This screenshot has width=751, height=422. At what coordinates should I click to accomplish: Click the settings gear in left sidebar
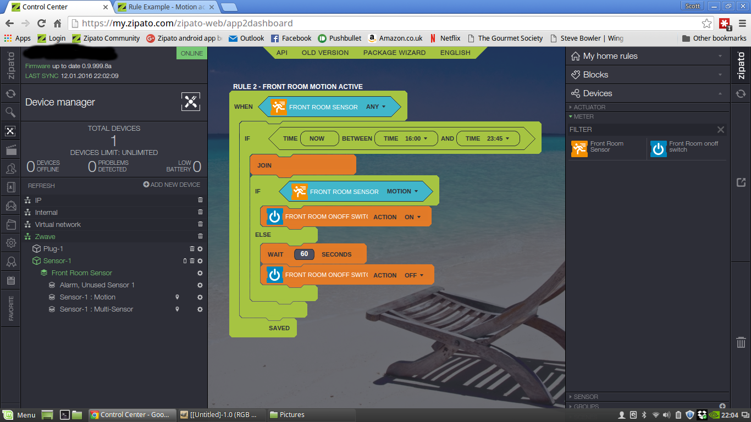[10, 243]
